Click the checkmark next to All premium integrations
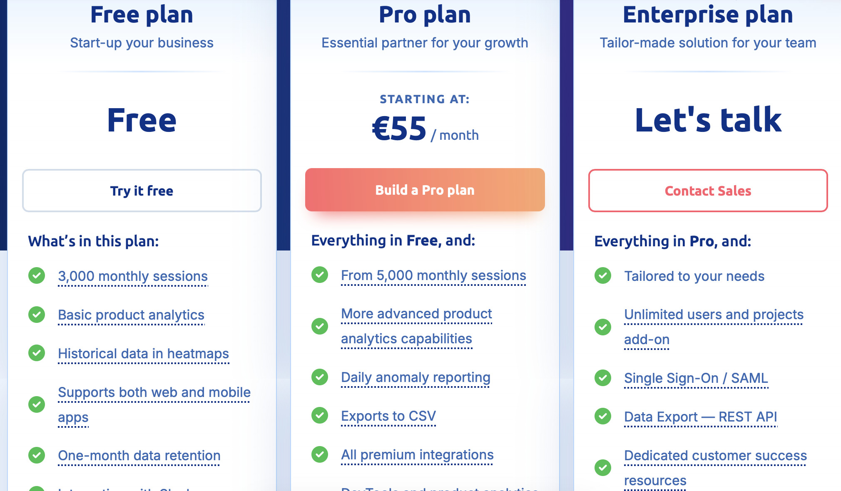841x491 pixels. click(319, 455)
